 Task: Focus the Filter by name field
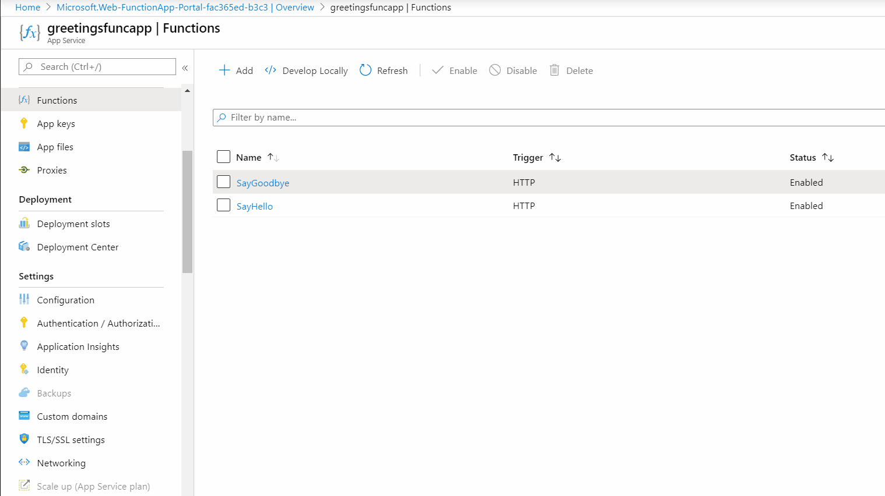pyautogui.click(x=549, y=118)
